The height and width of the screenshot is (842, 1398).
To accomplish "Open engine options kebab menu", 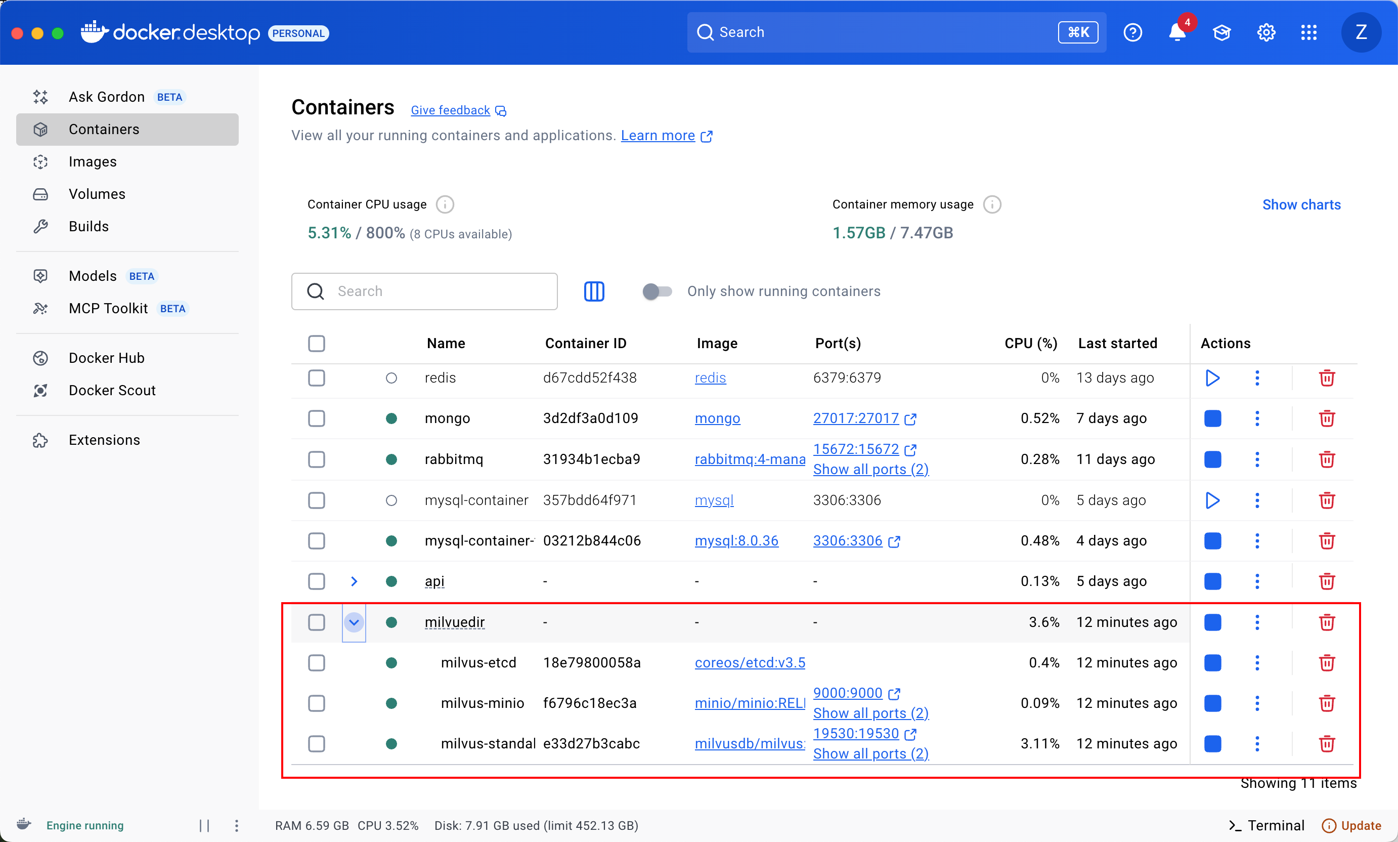I will (x=237, y=825).
